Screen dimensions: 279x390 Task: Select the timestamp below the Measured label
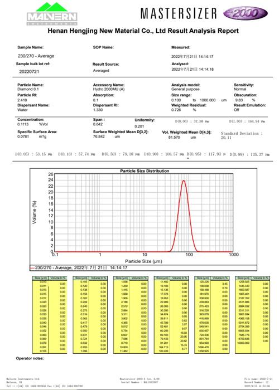point(192,56)
